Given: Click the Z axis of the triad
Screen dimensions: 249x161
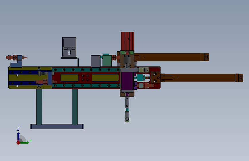Looking at the screenshot, I should (x=18, y=137).
